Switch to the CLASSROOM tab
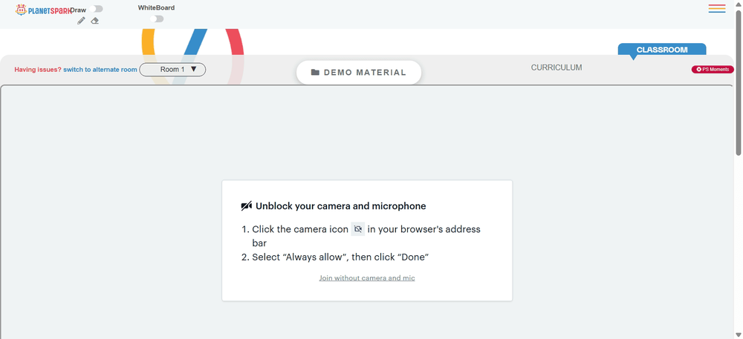The image size is (743, 339). [662, 50]
